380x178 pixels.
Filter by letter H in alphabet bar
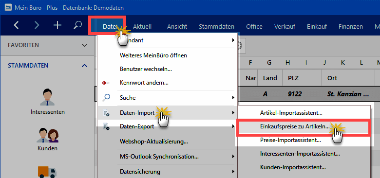tap(287, 63)
